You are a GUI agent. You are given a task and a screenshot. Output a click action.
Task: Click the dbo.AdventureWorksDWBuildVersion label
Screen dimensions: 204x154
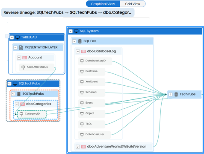[x=117, y=146]
